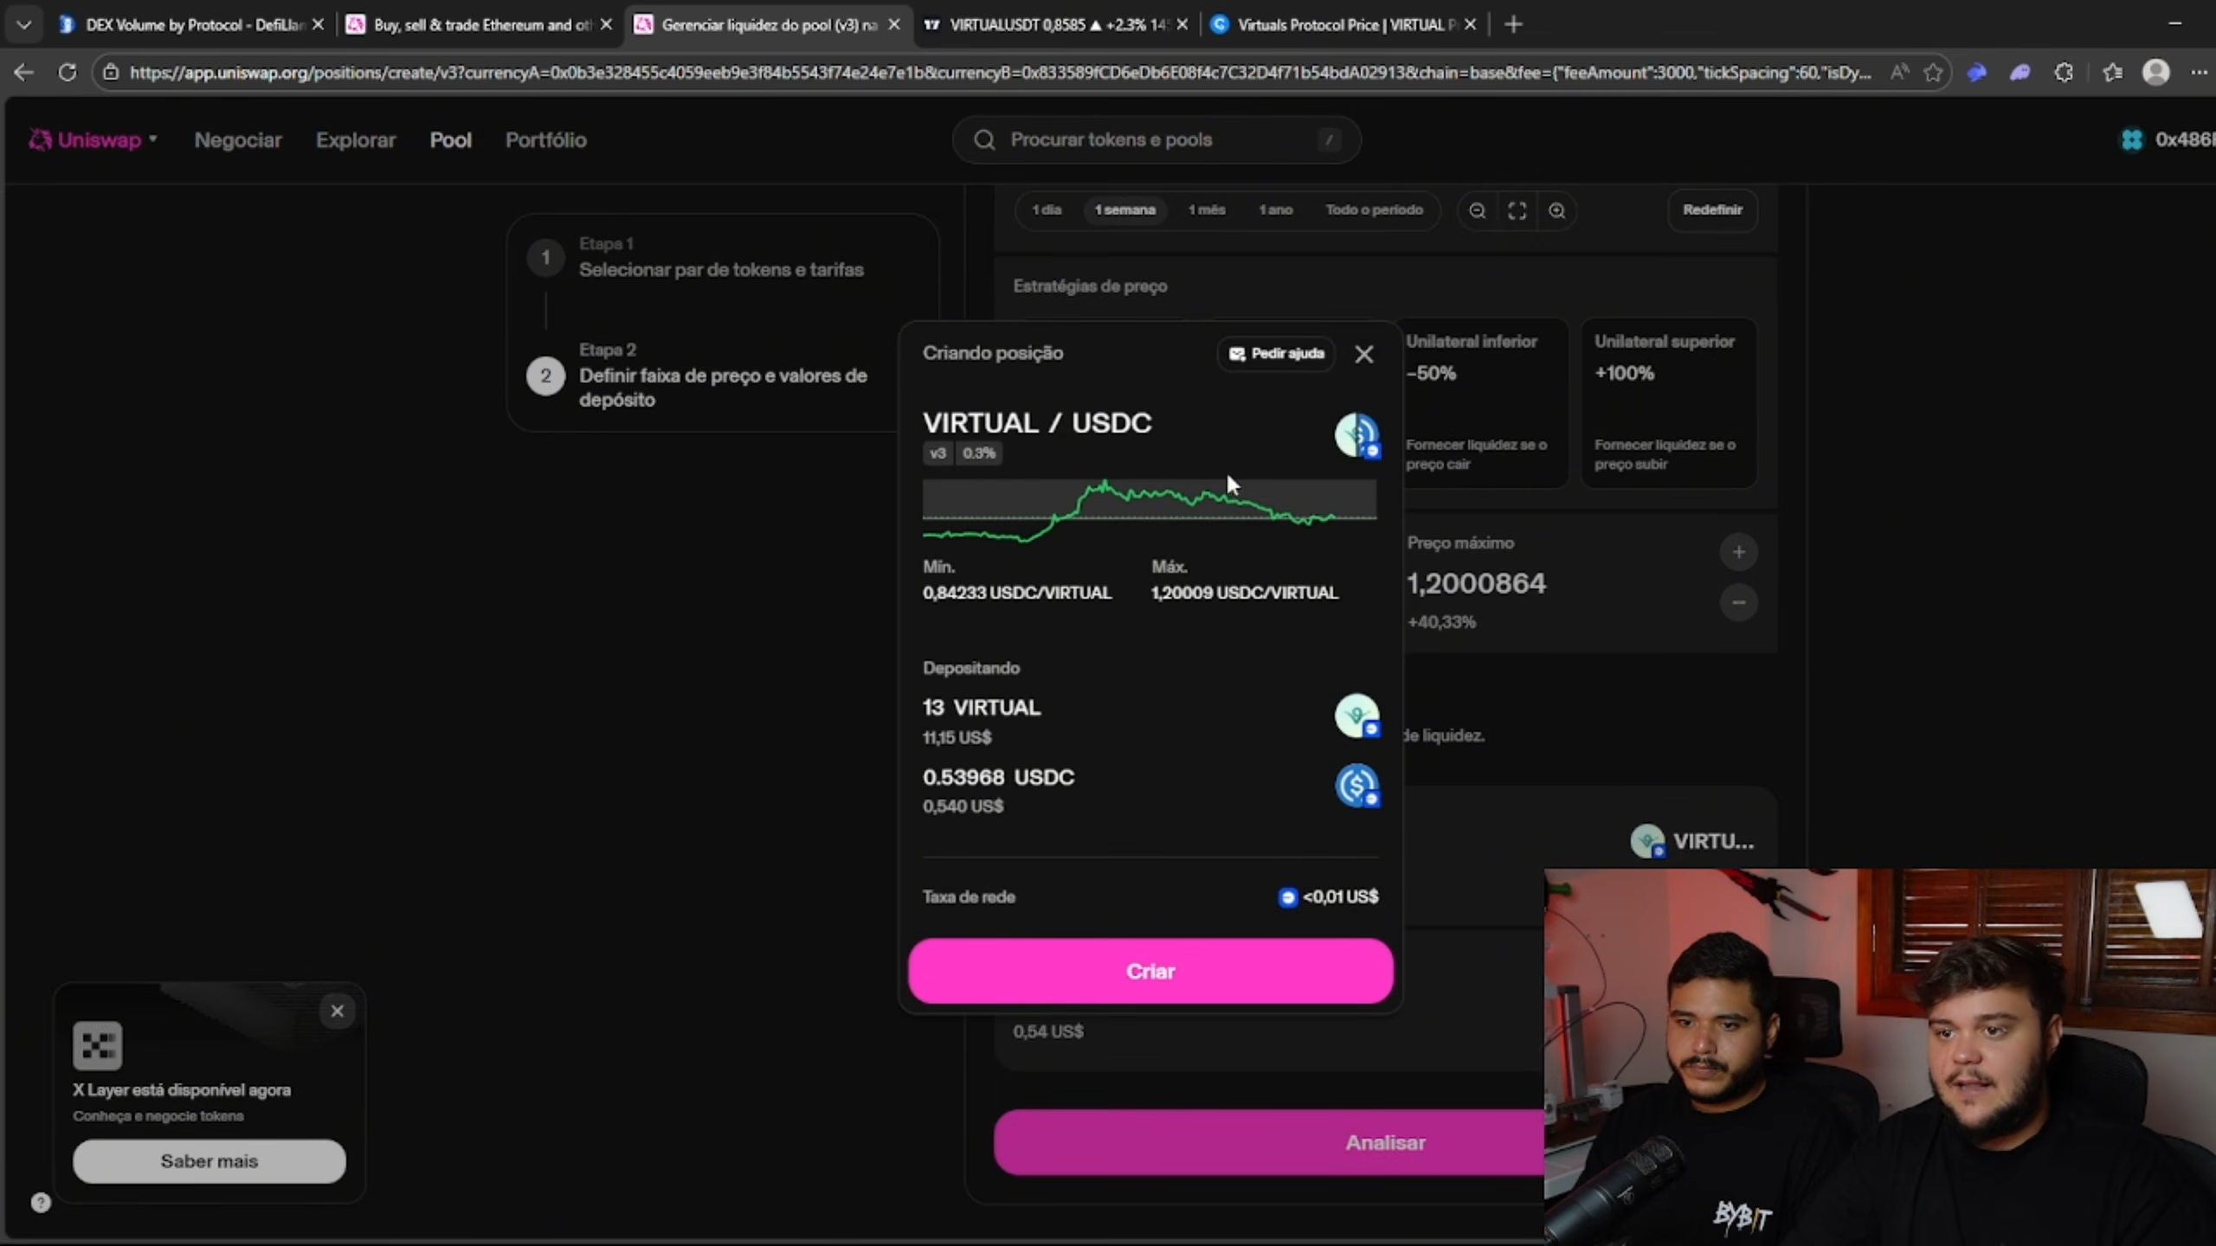Image resolution: width=2216 pixels, height=1246 pixels.
Task: Close the Virtuals Protocol Price tab
Action: pyautogui.click(x=1470, y=25)
